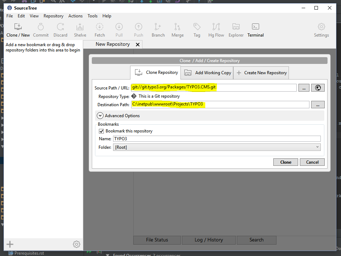The height and width of the screenshot is (256, 341).
Task: Open the Actions menu
Action: 76,16
